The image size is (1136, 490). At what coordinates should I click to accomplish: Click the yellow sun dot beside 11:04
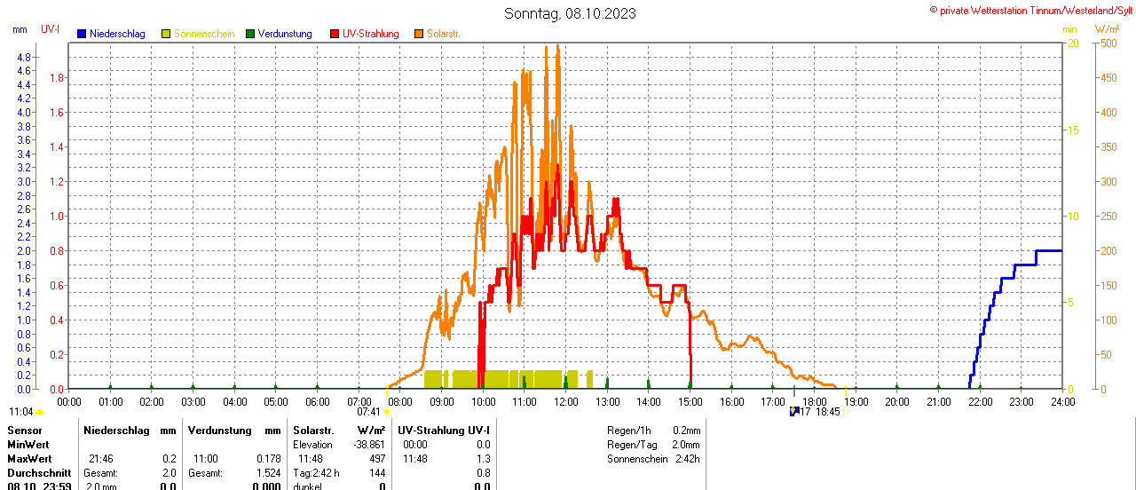pyautogui.click(x=40, y=412)
